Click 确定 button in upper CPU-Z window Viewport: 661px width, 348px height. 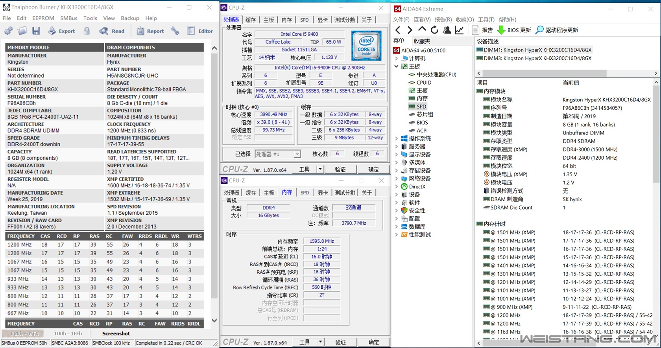click(x=373, y=169)
